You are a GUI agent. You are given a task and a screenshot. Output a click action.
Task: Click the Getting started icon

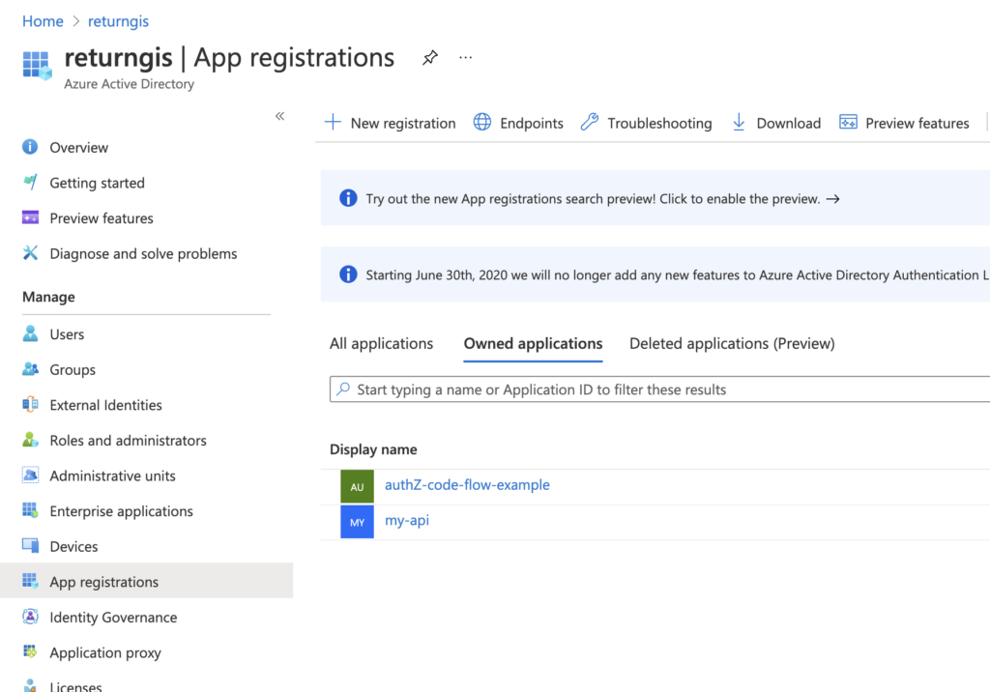(x=30, y=183)
